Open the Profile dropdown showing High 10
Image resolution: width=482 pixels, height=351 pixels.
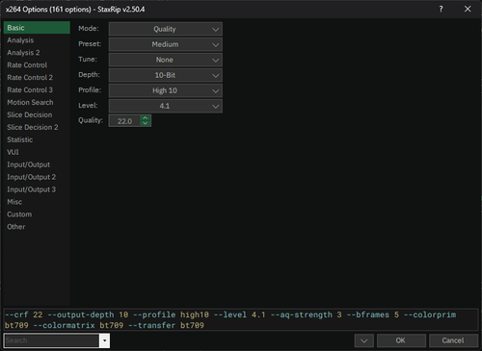coord(166,90)
